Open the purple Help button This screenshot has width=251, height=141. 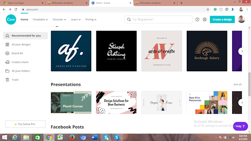tap(240, 126)
